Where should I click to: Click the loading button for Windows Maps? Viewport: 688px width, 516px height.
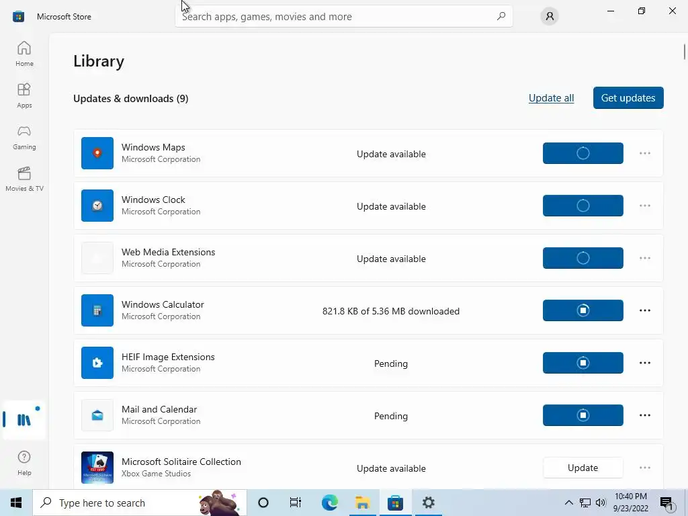point(583,153)
